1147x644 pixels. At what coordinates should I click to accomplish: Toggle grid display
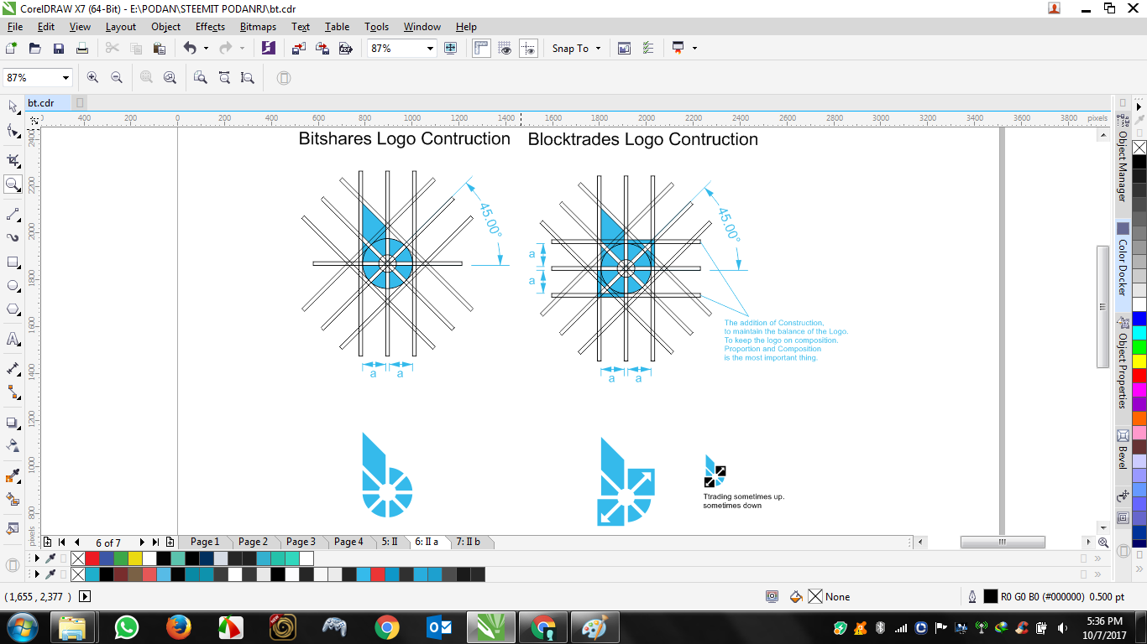(x=505, y=49)
